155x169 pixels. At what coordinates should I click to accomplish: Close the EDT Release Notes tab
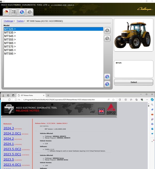44,95
